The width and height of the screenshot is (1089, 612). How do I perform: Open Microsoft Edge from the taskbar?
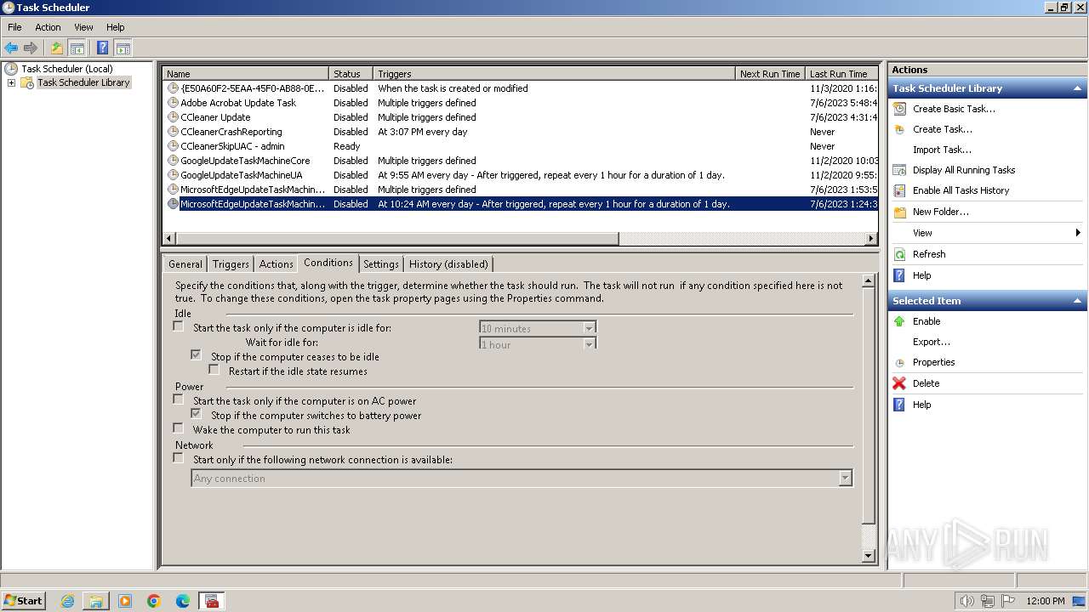[183, 601]
